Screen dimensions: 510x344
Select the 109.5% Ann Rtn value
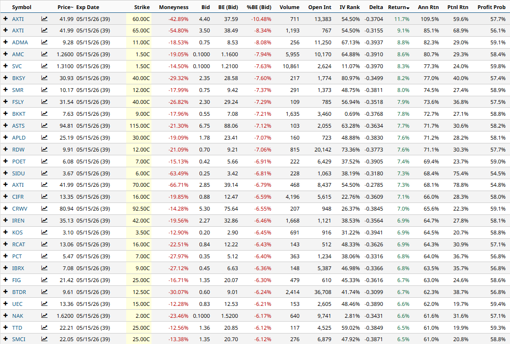(x=430, y=19)
